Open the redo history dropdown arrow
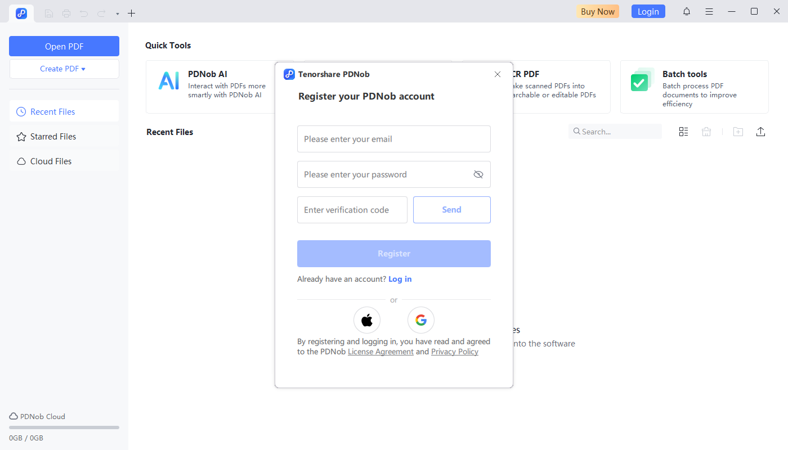The width and height of the screenshot is (788, 450). [117, 13]
